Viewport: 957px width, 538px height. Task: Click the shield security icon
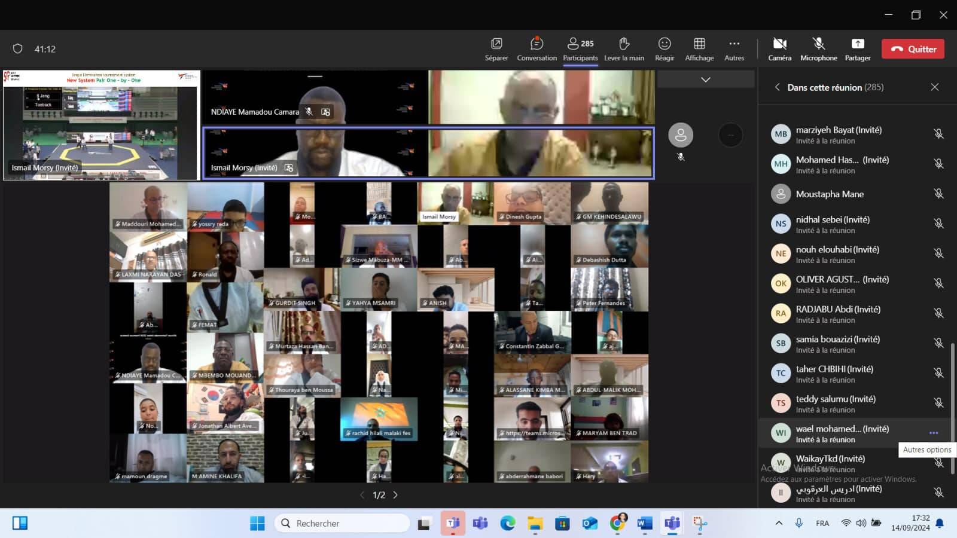click(x=18, y=49)
